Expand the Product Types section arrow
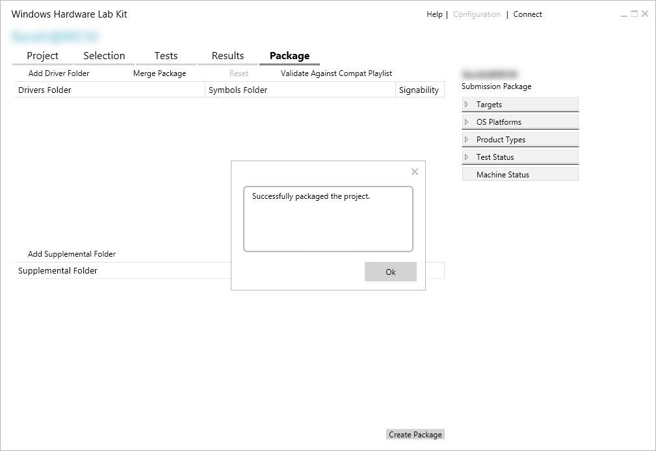The width and height of the screenshot is (656, 451). [466, 139]
